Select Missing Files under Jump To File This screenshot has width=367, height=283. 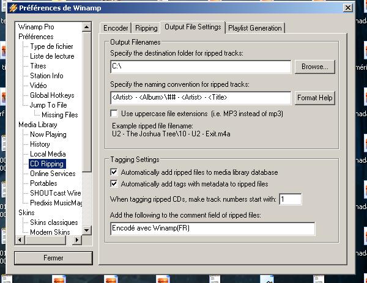pos(60,115)
